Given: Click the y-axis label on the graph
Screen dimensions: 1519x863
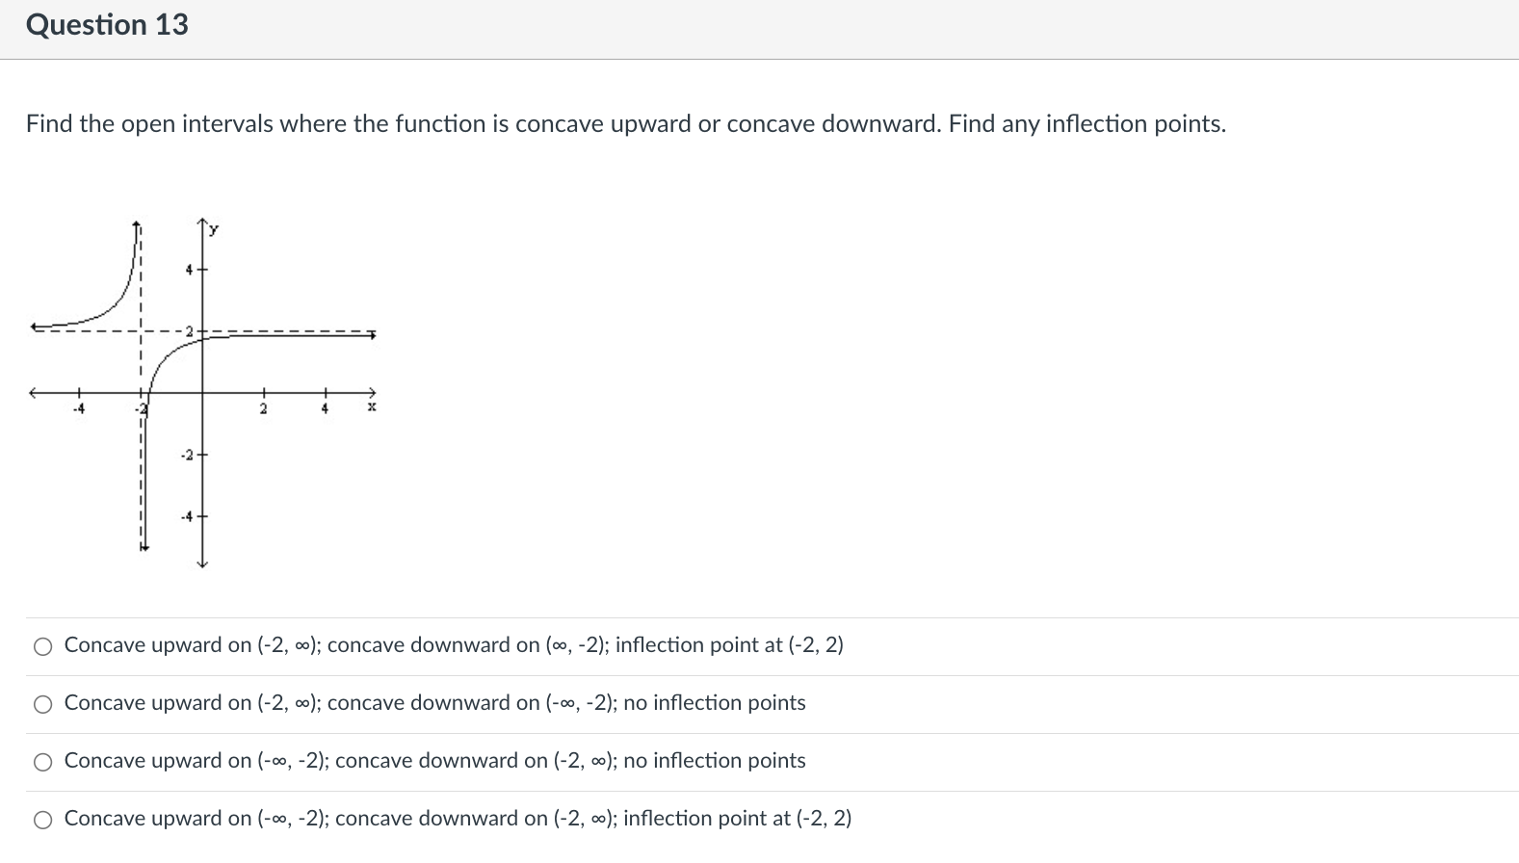Looking at the screenshot, I should [x=213, y=229].
